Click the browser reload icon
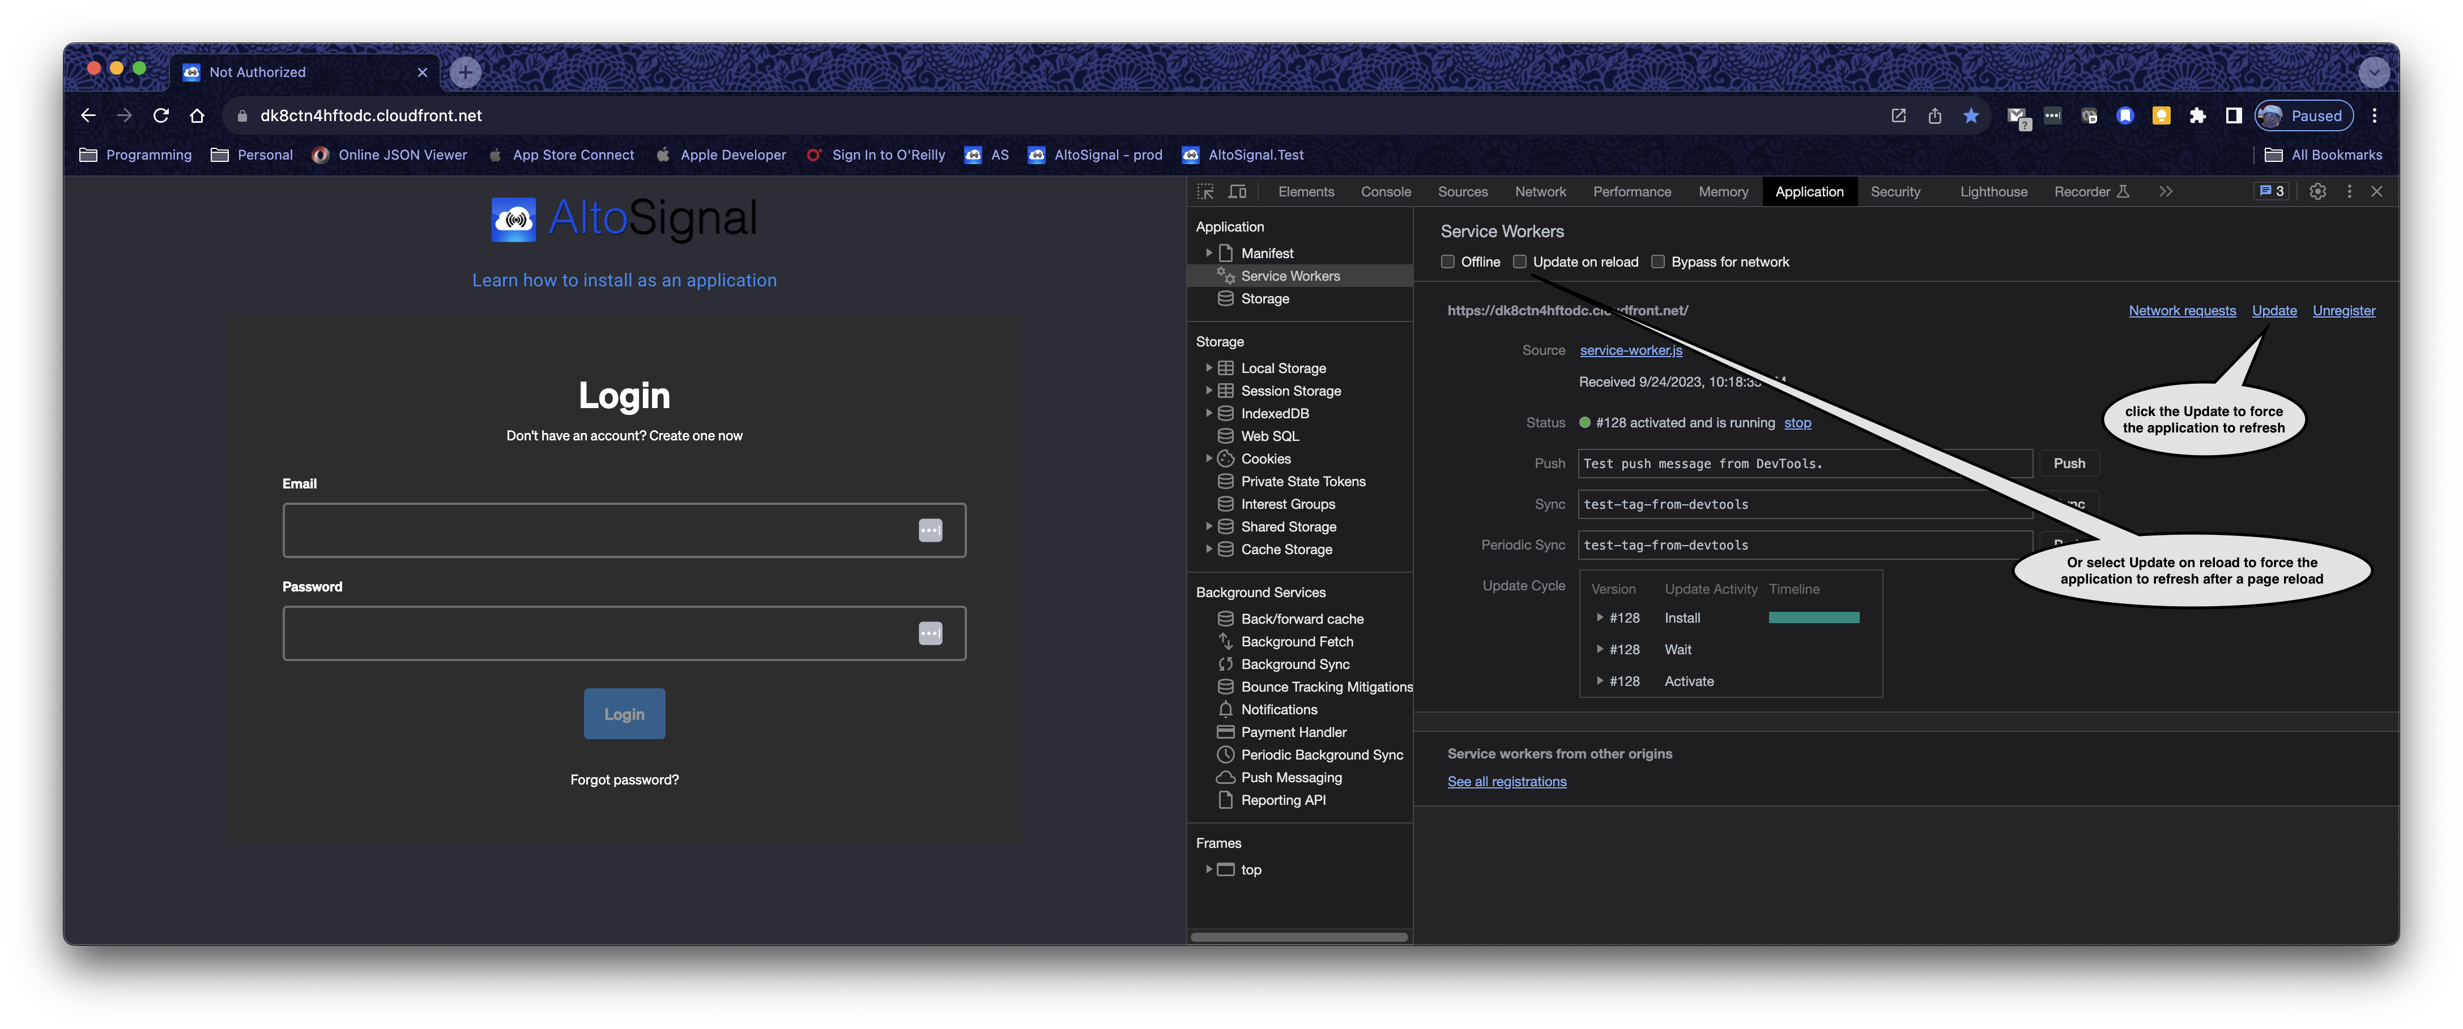Viewport: 2463px width, 1029px height. pyautogui.click(x=161, y=115)
